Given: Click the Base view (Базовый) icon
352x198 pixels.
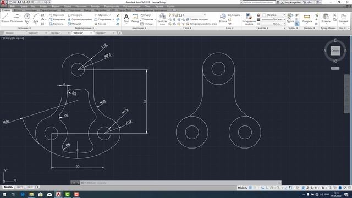Looking at the screenshot, I should pos(344,18).
